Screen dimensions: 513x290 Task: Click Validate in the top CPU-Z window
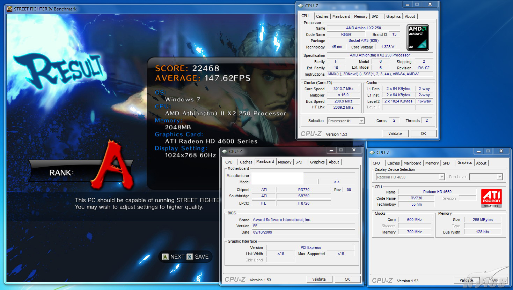[x=395, y=133]
